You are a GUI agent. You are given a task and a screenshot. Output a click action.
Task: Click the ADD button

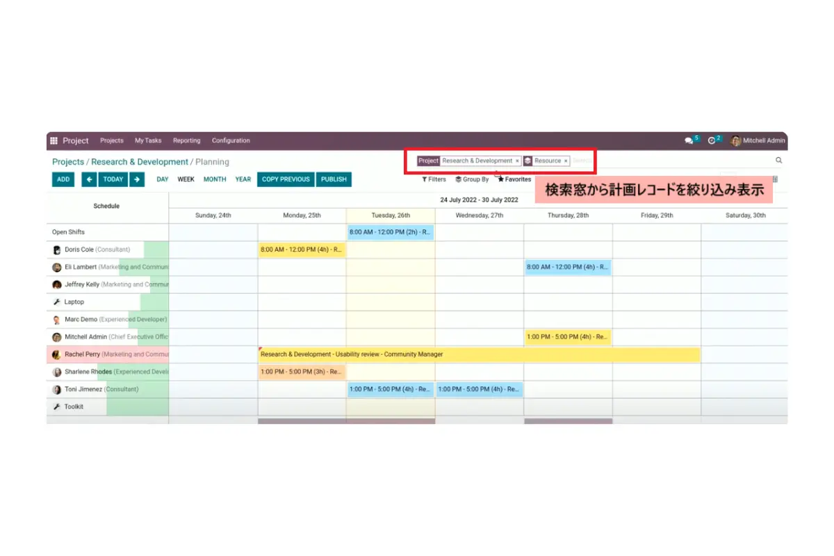click(x=63, y=179)
